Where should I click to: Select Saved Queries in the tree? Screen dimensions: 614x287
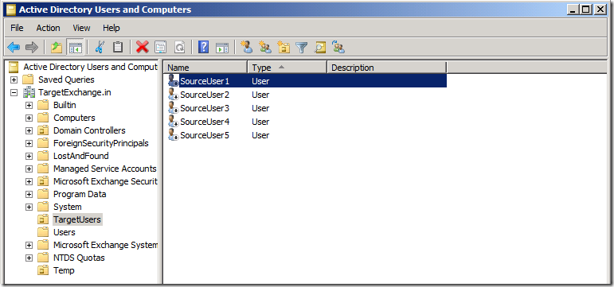[x=66, y=80]
